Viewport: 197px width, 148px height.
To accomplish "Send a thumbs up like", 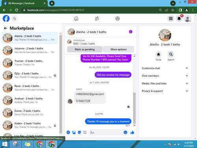I will 132,132.
